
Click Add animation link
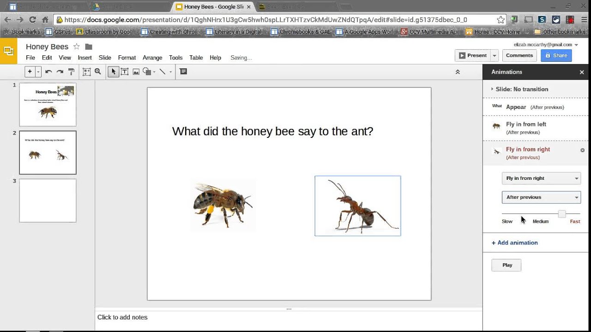click(515, 243)
